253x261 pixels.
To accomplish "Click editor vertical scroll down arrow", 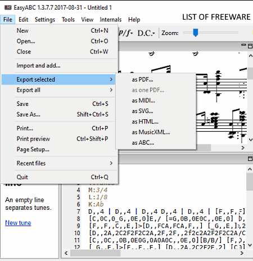I will (x=250, y=245).
